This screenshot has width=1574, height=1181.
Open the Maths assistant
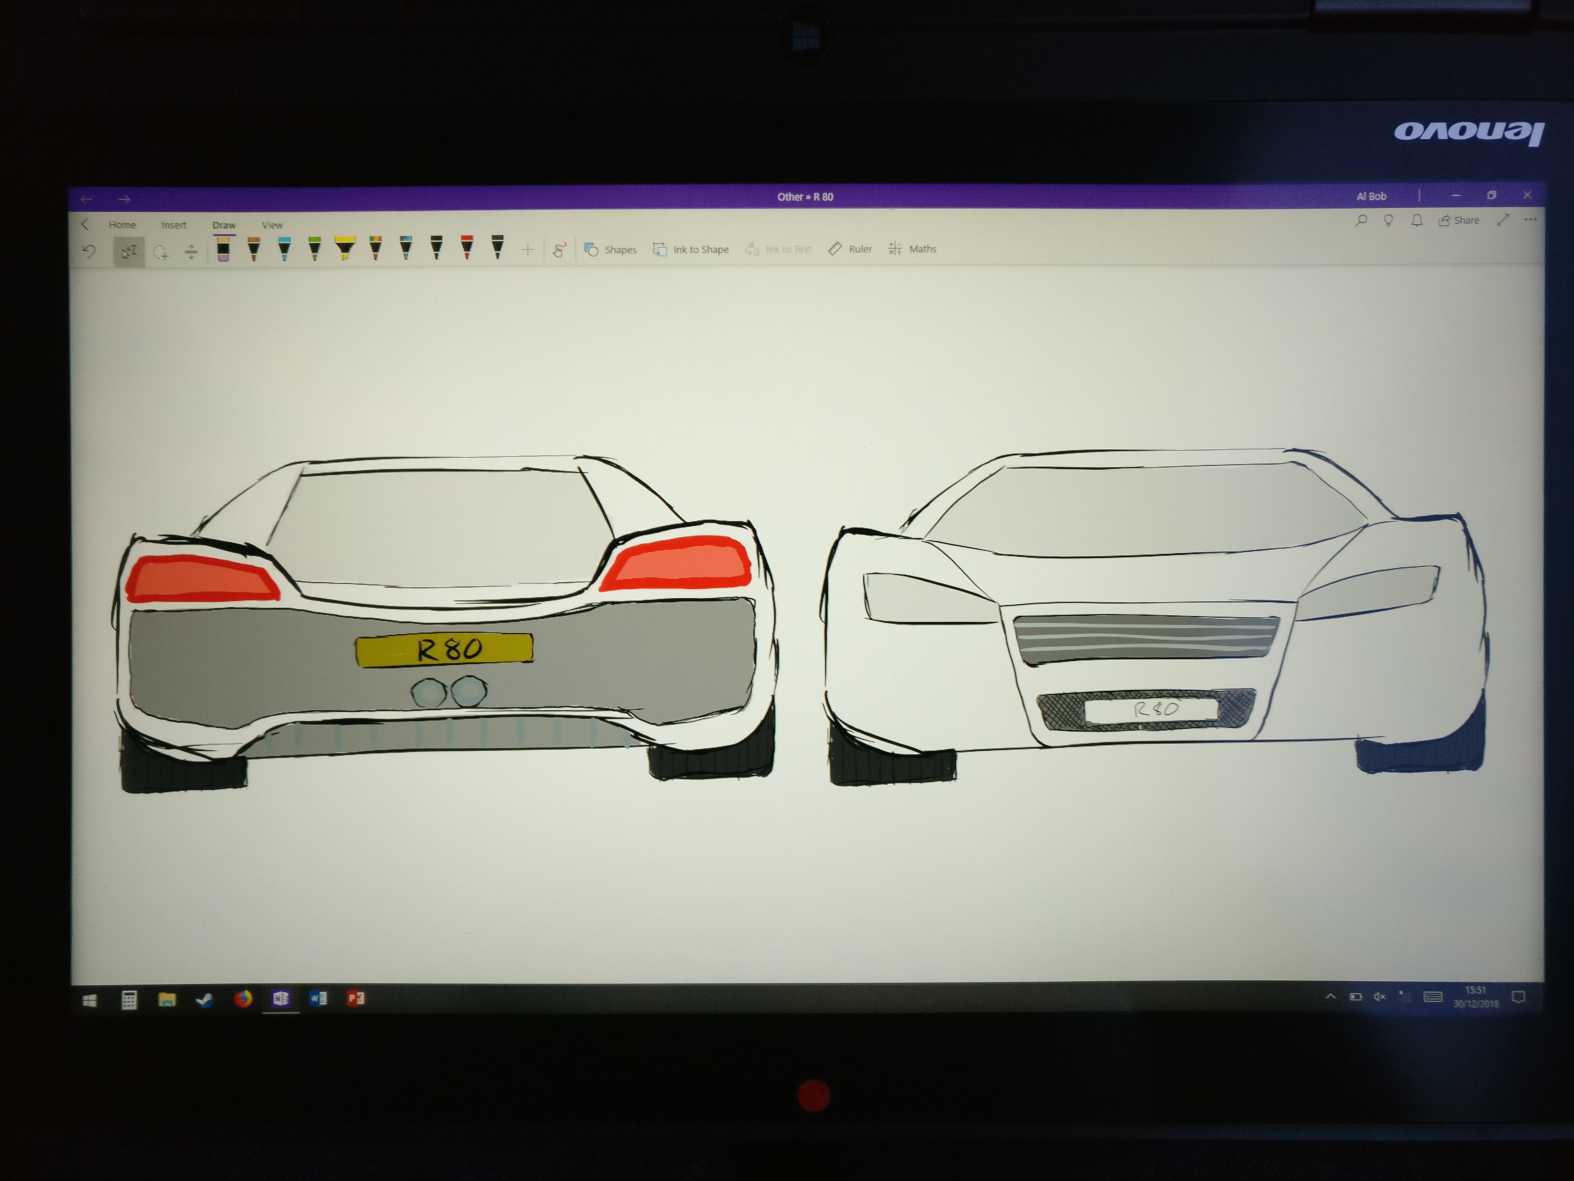point(912,248)
